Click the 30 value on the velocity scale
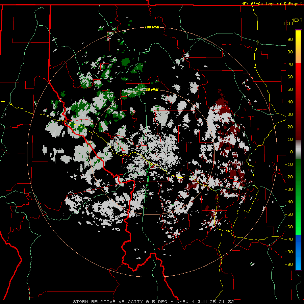This screenshot has width=304, height=304. click(x=290, y=115)
